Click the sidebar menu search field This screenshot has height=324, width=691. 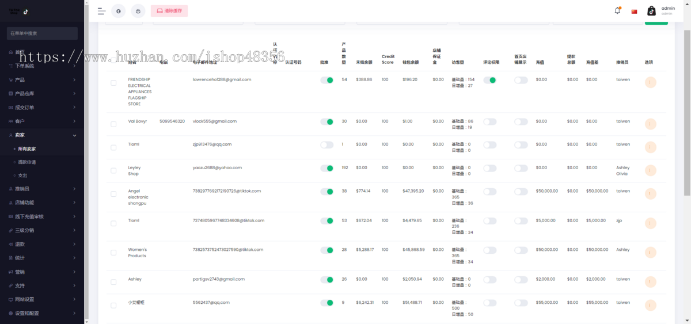pyautogui.click(x=42, y=33)
